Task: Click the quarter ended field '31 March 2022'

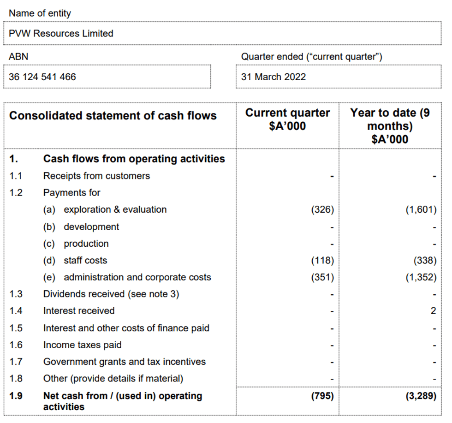Action: (x=339, y=77)
